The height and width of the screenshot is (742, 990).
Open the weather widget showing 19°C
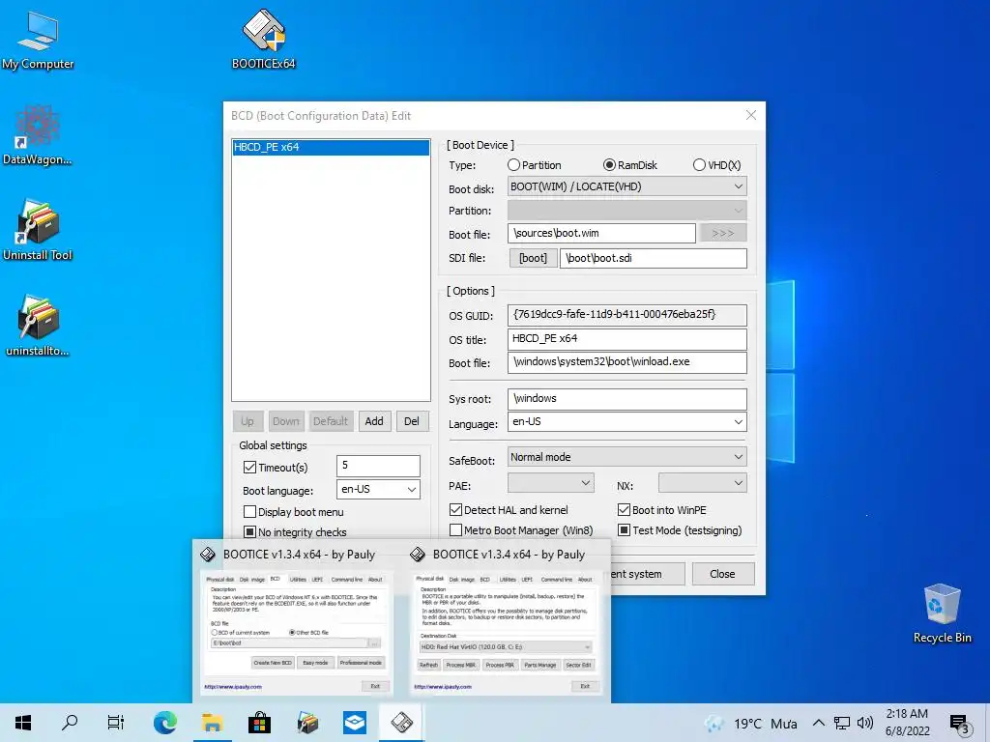[x=751, y=723]
